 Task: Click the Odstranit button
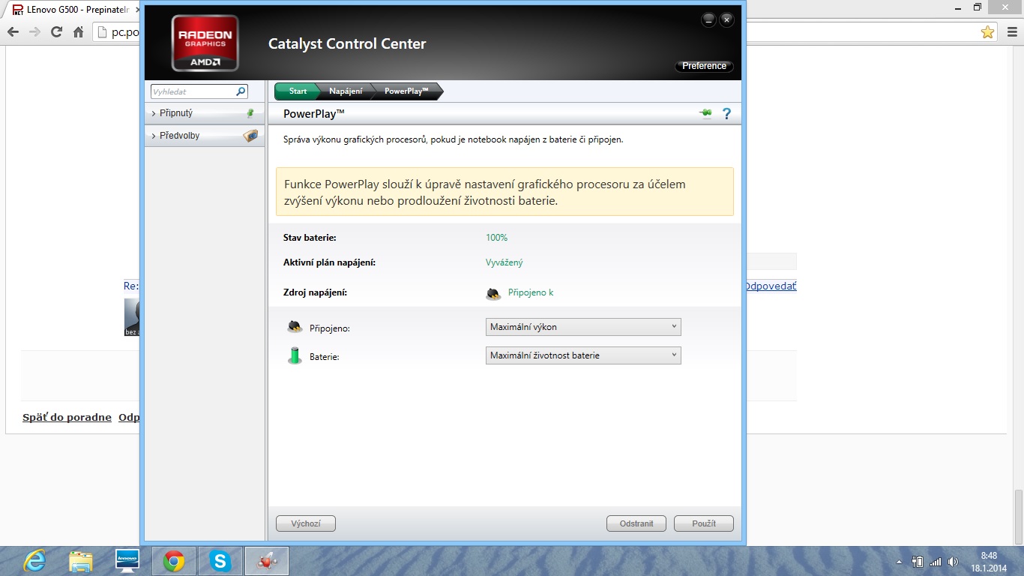(636, 523)
